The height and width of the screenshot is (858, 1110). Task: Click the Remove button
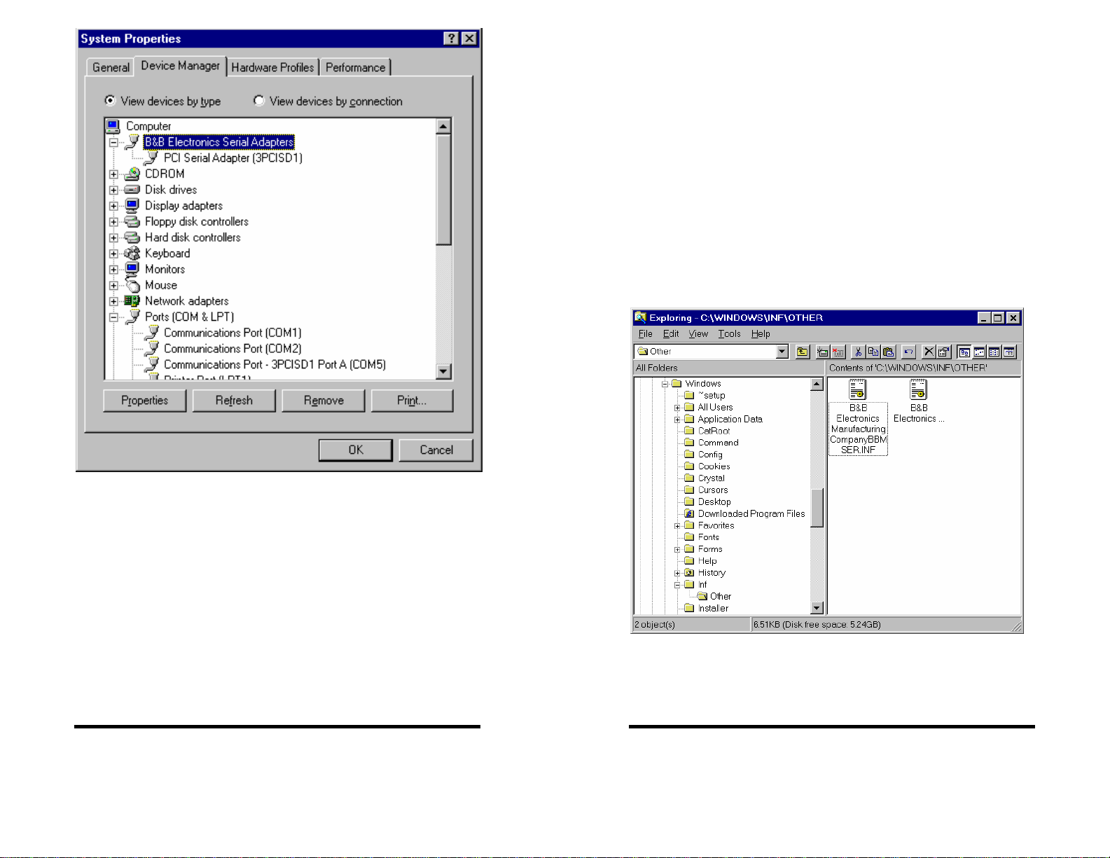click(324, 401)
